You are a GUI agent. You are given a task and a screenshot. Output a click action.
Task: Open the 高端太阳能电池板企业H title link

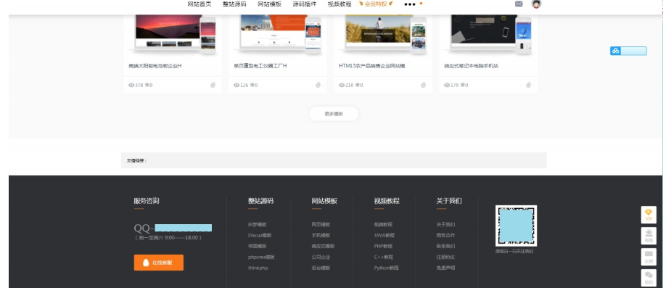pyautogui.click(x=155, y=66)
